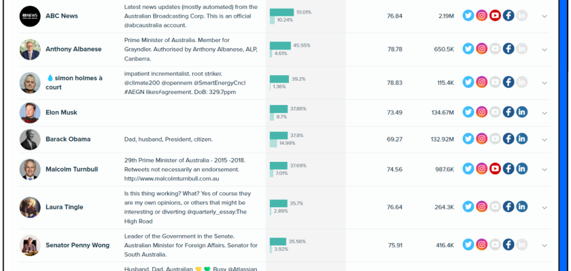Open ABC News Twitter profile icon
This screenshot has height=271, width=571.
[468, 16]
